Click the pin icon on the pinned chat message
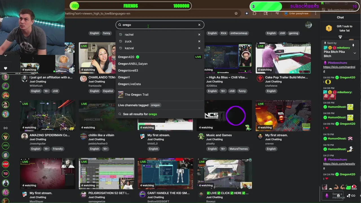The height and width of the screenshot is (203, 361). [353, 45]
